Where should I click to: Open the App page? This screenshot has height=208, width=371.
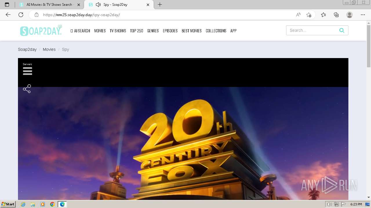click(x=233, y=31)
